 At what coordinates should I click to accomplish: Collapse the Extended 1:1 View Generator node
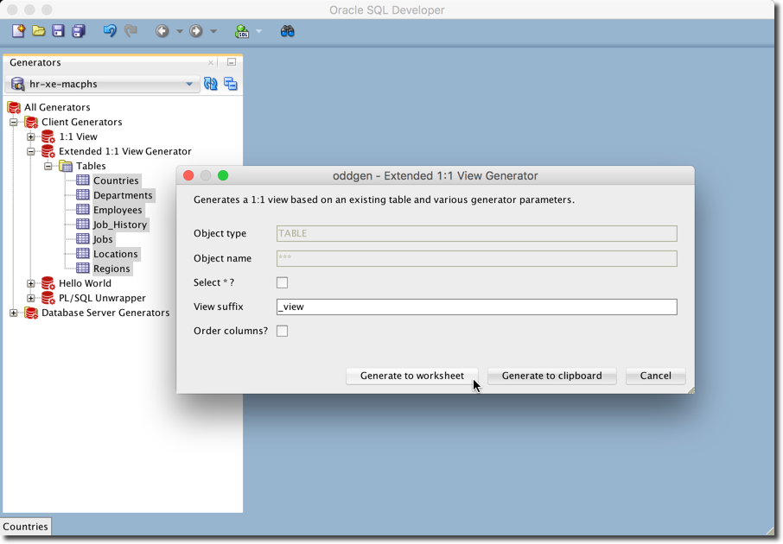pyautogui.click(x=30, y=151)
